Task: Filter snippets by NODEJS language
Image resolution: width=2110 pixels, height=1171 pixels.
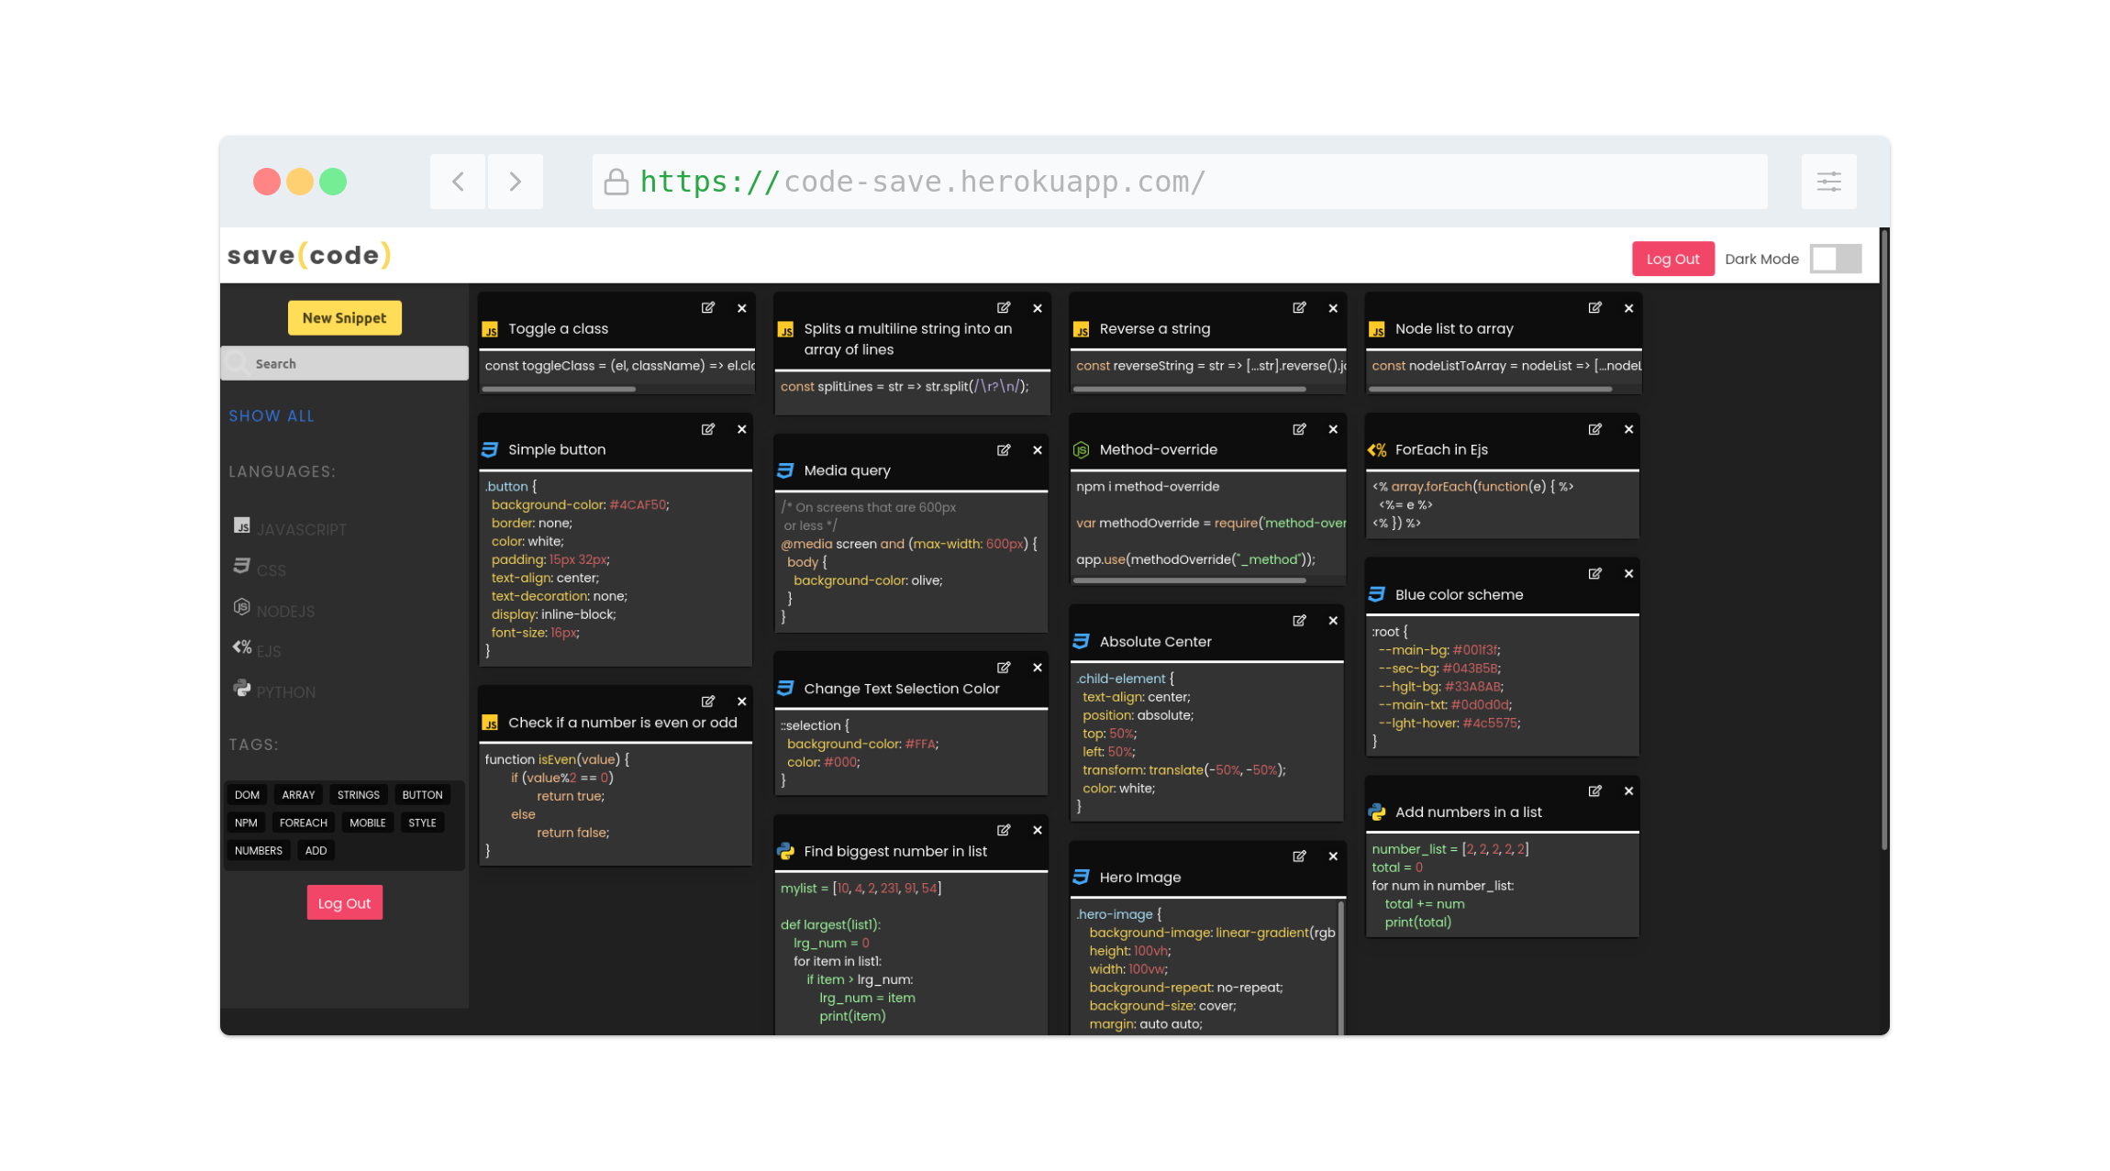Action: pos(274,610)
